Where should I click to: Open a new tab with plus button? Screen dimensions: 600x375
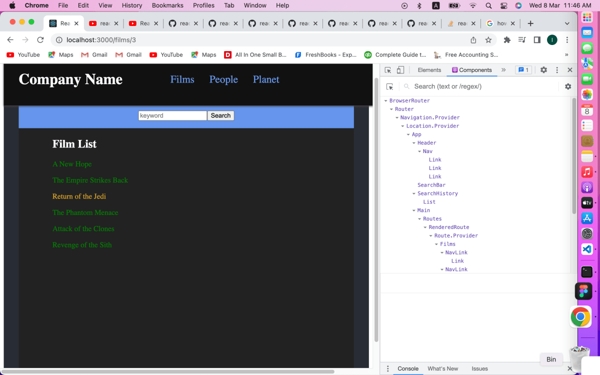click(530, 23)
